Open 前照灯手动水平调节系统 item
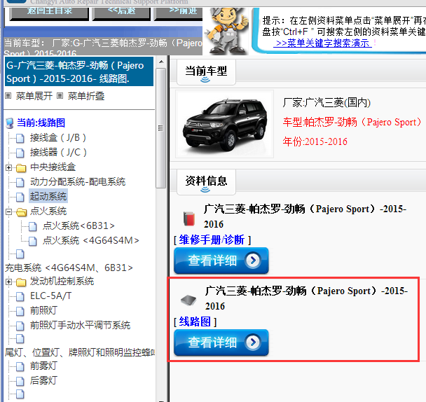The image size is (426, 402). pyautogui.click(x=80, y=325)
